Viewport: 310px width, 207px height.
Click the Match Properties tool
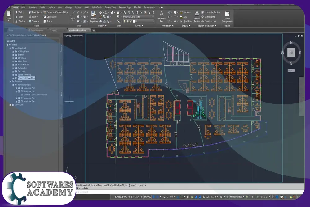click(94, 17)
